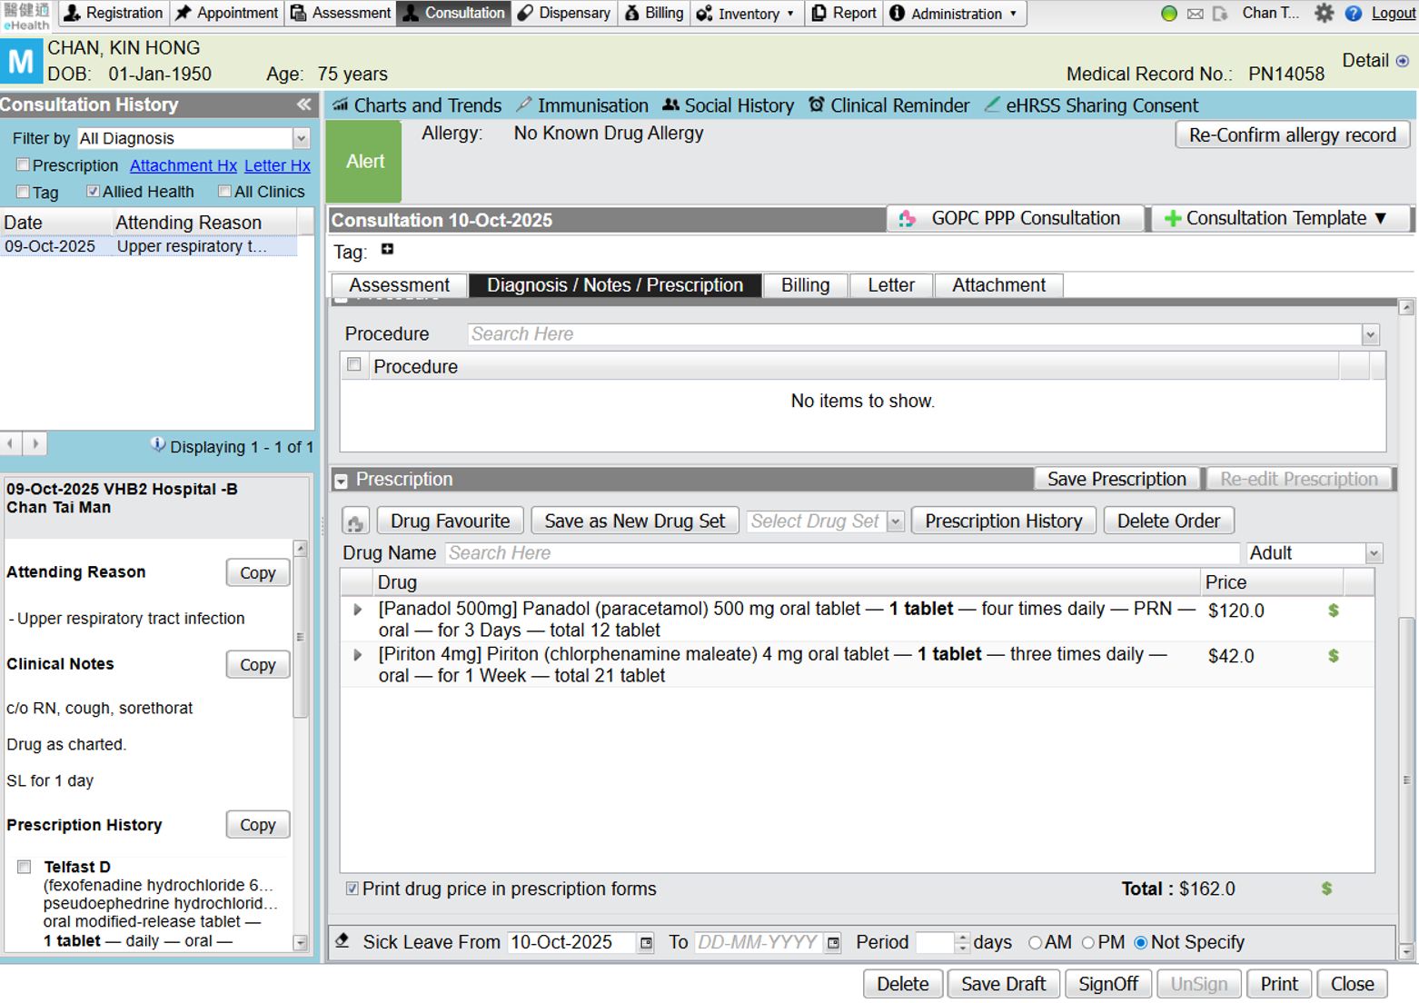Open the Attachment Hx link
The image size is (1419, 1003).
(183, 165)
